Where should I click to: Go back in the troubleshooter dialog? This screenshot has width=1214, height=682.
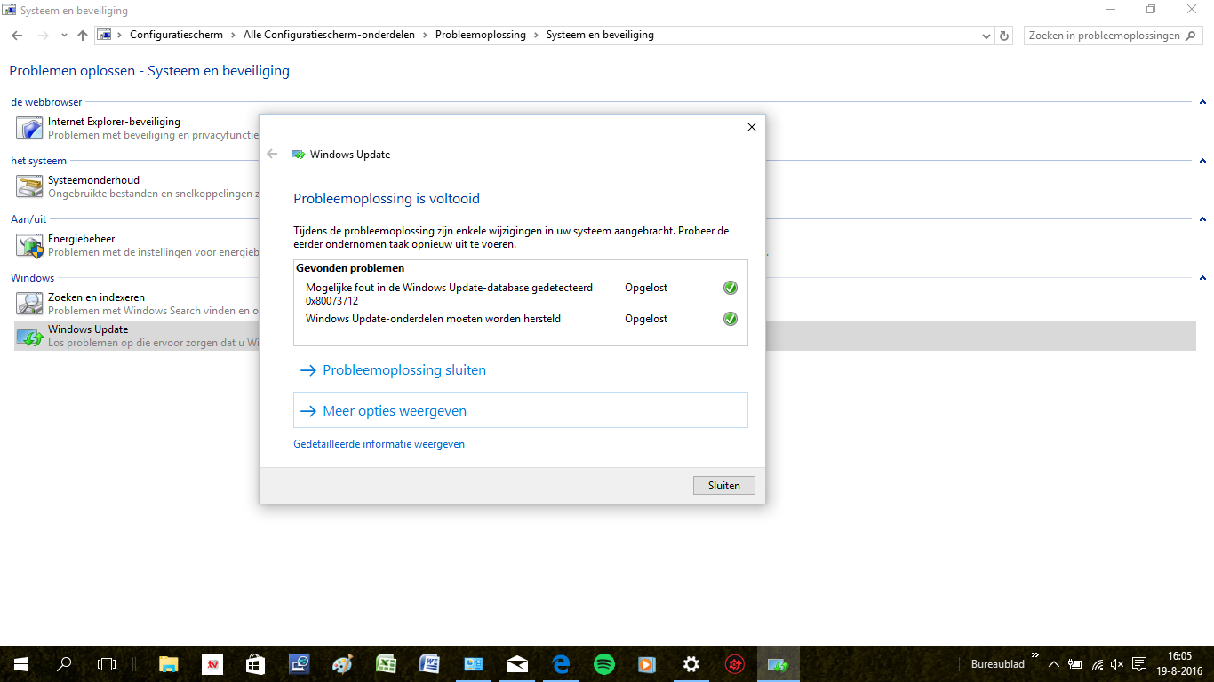pos(272,154)
